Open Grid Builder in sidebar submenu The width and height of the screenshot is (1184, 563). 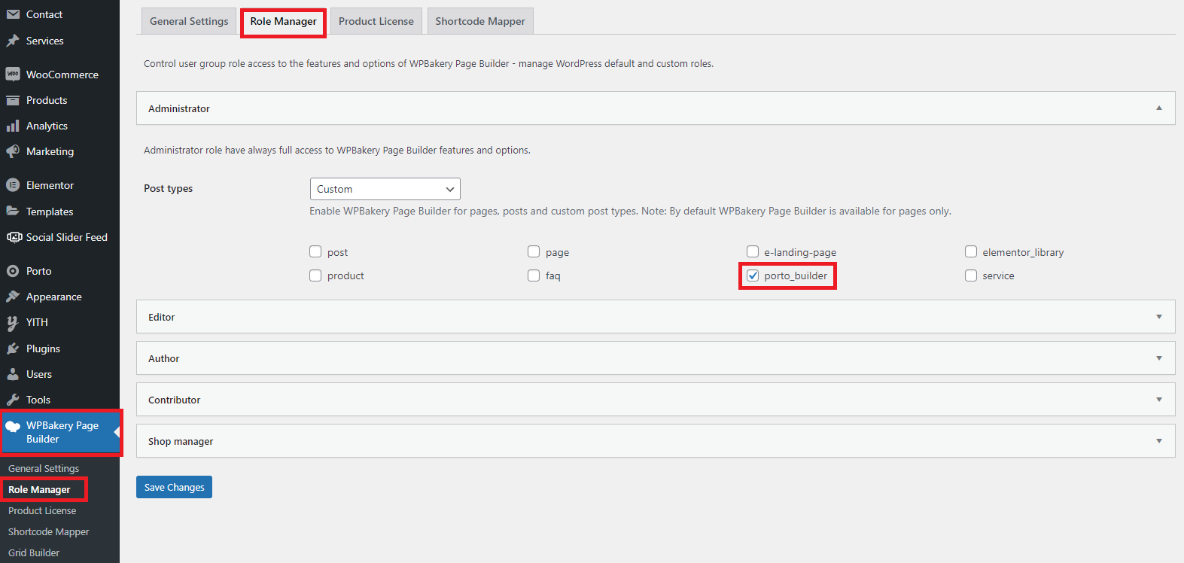[34, 552]
